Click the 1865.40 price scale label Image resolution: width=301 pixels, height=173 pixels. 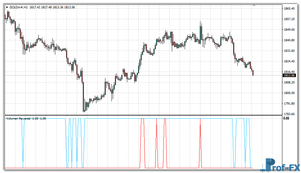289,9
